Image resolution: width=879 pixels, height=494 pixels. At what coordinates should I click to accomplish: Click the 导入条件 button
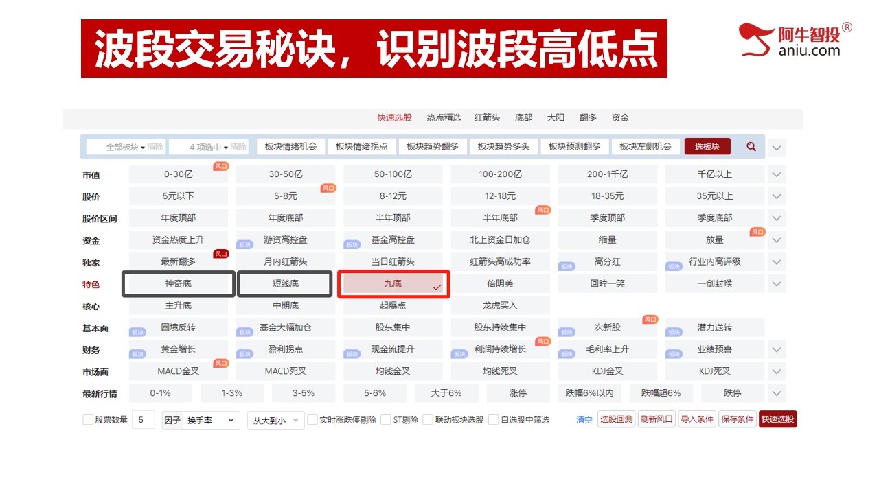coord(697,419)
